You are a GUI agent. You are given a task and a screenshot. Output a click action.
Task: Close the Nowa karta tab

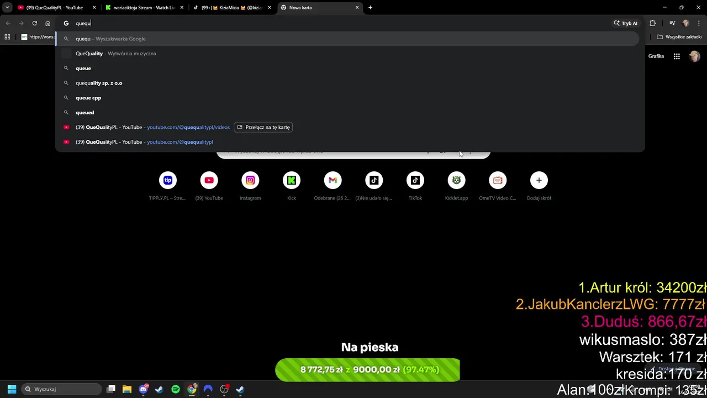pos(357,8)
